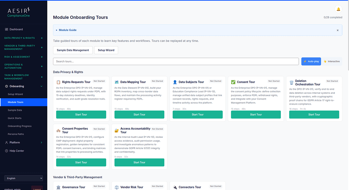Click the Dashboard grid icon in sidebar

click(x=6, y=29)
